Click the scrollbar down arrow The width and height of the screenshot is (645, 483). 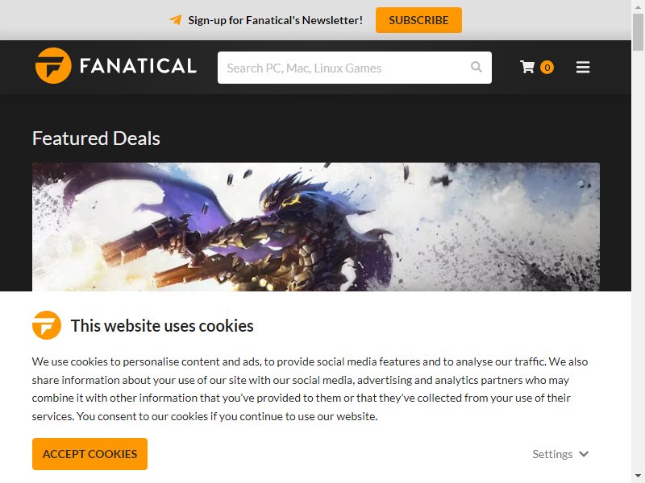point(638,477)
